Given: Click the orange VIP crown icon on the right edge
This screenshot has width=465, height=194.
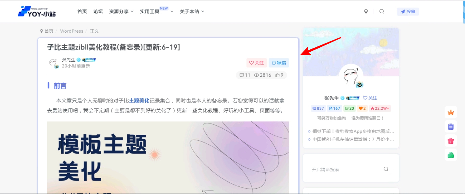Looking at the screenshot, I should pos(450,112).
